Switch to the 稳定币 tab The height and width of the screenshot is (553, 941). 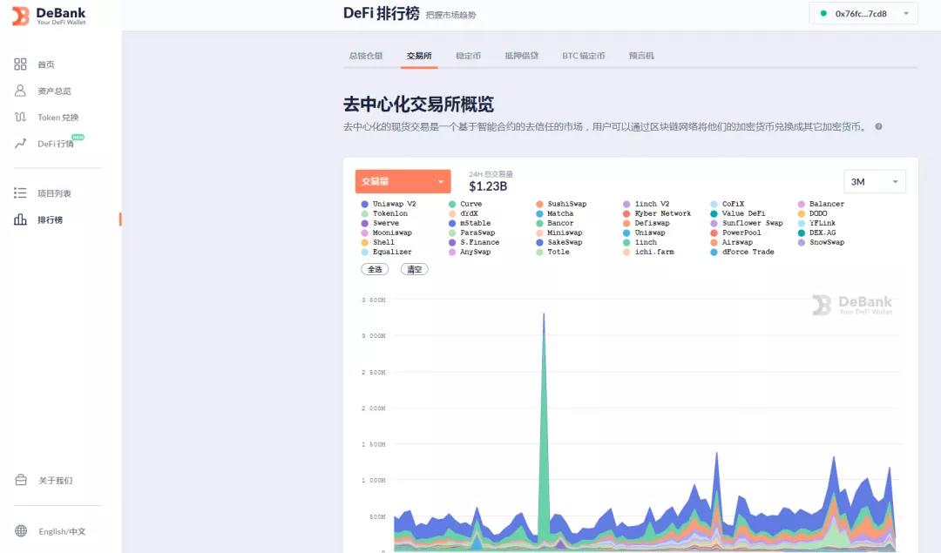tap(468, 54)
